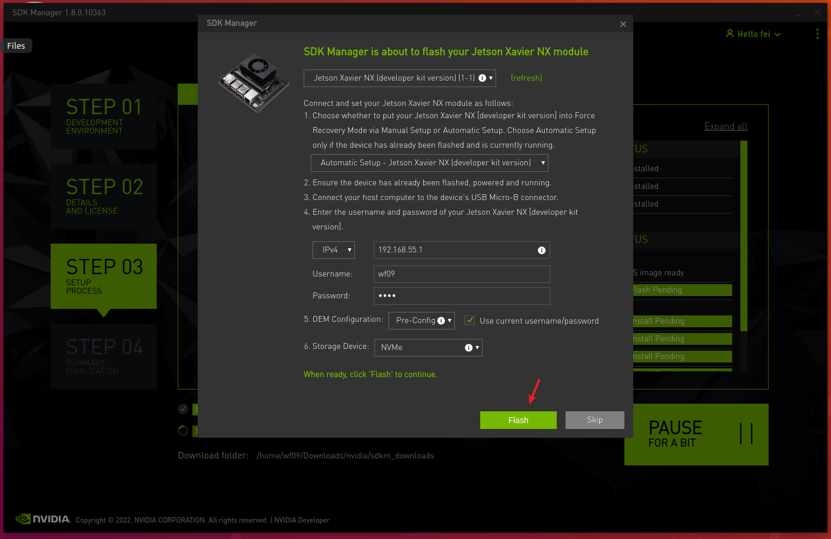Go to Step 02 Details and License
Viewport: 831px width, 539px height.
[x=104, y=196]
